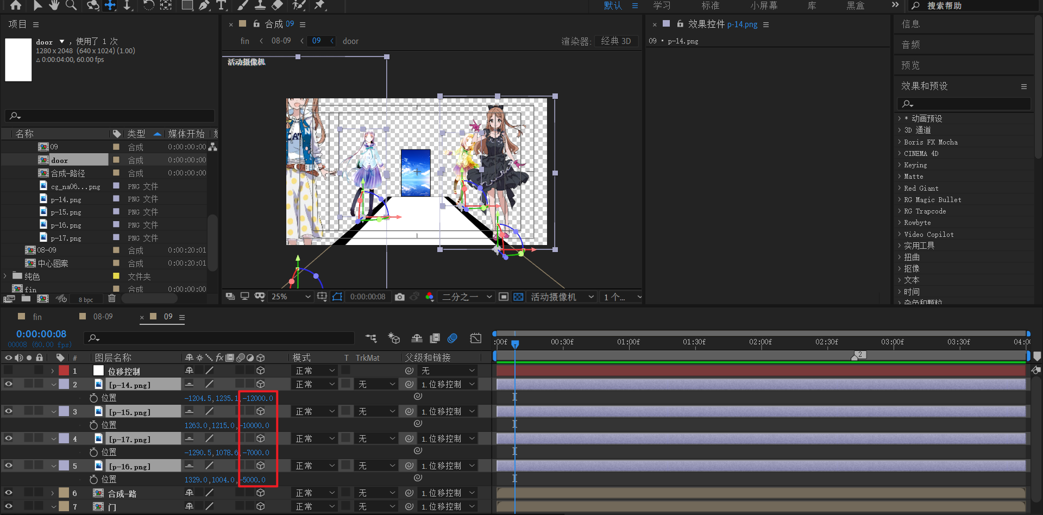Open the mode dropdown for p-15.png
The height and width of the screenshot is (515, 1043).
click(x=315, y=411)
